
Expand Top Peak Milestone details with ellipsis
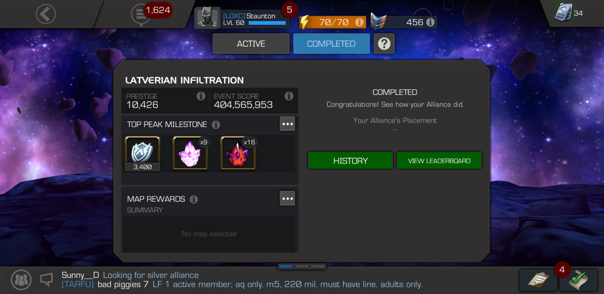pyautogui.click(x=287, y=124)
